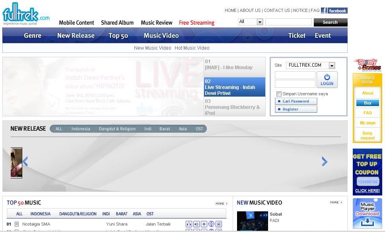Open the Speedy Games banner
The image size is (385, 232).
point(367,65)
